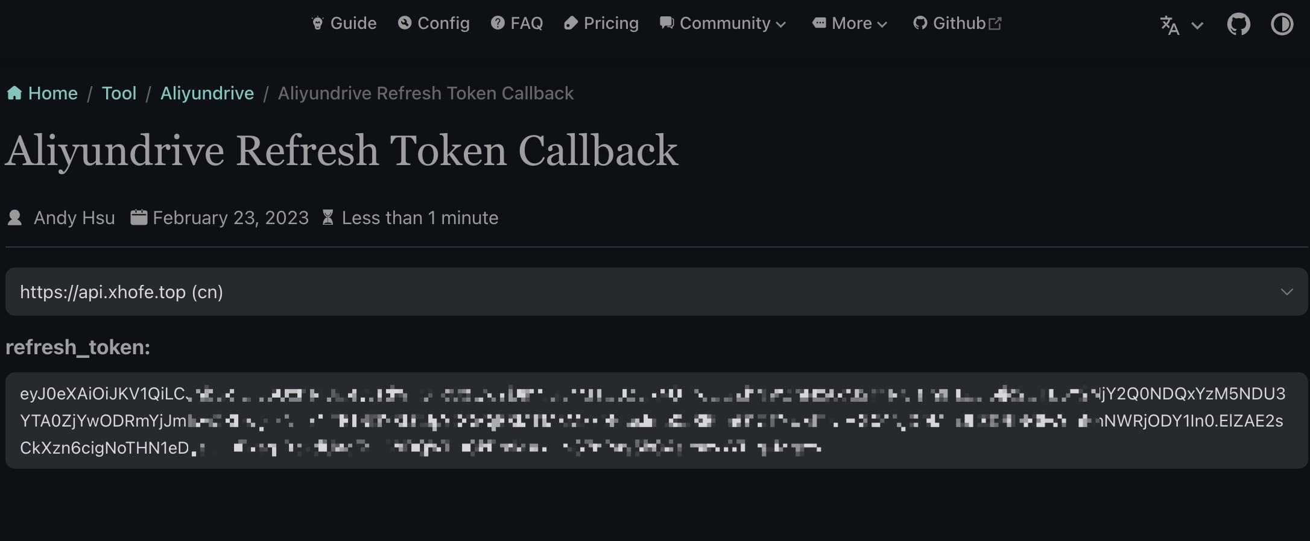Viewport: 1310px width, 541px height.
Task: Open the external Github nav link
Action: click(x=959, y=23)
